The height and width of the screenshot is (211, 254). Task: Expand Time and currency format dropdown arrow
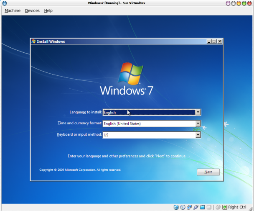click(198, 124)
